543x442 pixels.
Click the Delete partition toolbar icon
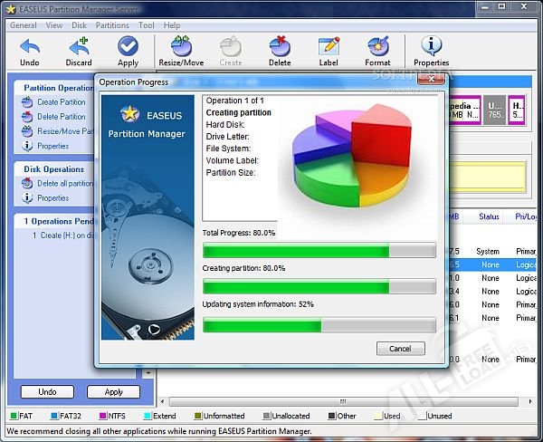click(280, 46)
